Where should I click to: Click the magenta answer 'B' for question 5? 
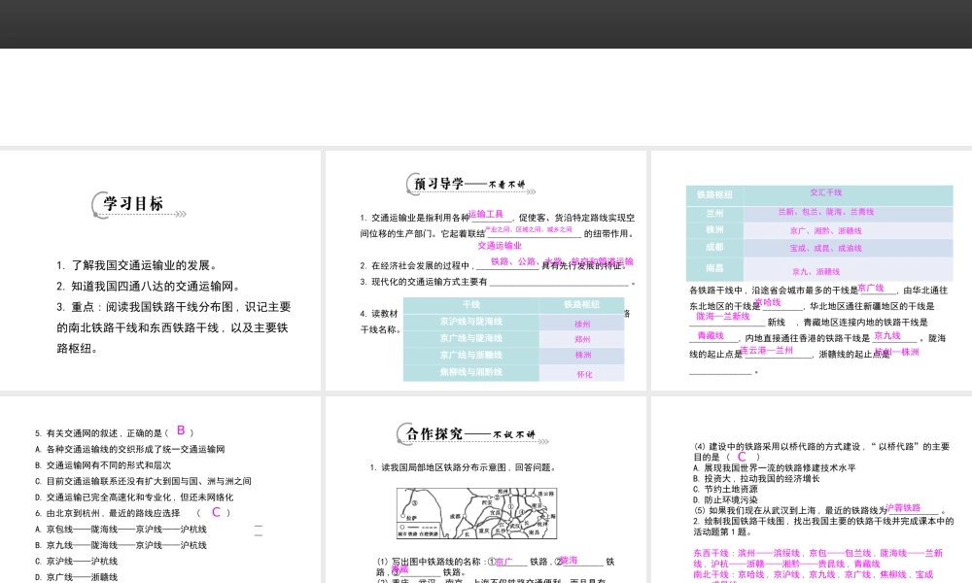tap(181, 430)
